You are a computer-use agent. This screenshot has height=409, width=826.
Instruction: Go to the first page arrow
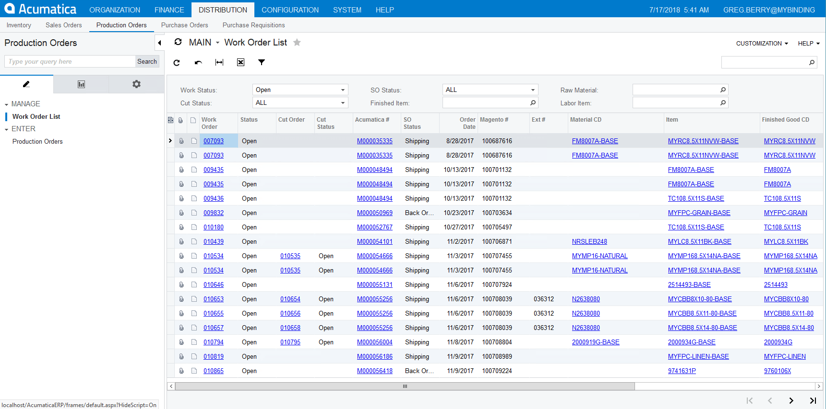click(750, 401)
